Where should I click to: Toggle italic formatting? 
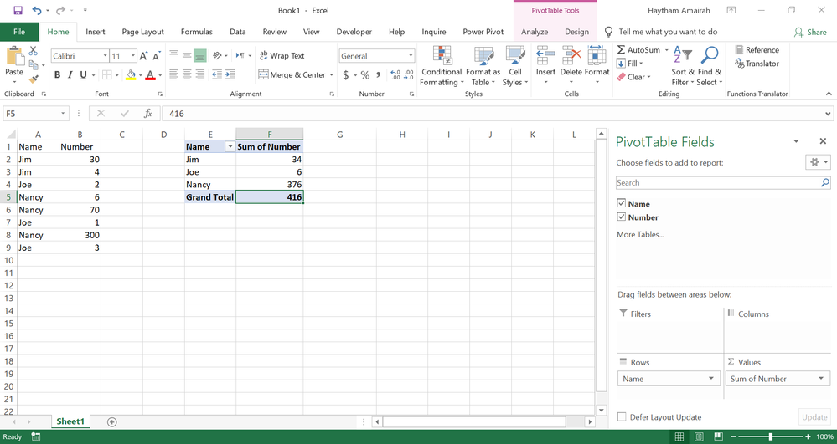(x=70, y=75)
